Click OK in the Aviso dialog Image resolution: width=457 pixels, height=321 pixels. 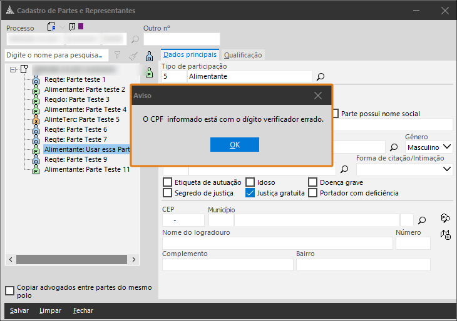point(235,144)
